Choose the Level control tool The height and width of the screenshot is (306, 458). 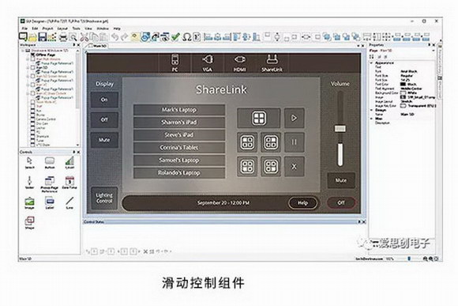pyautogui.click(x=69, y=162)
